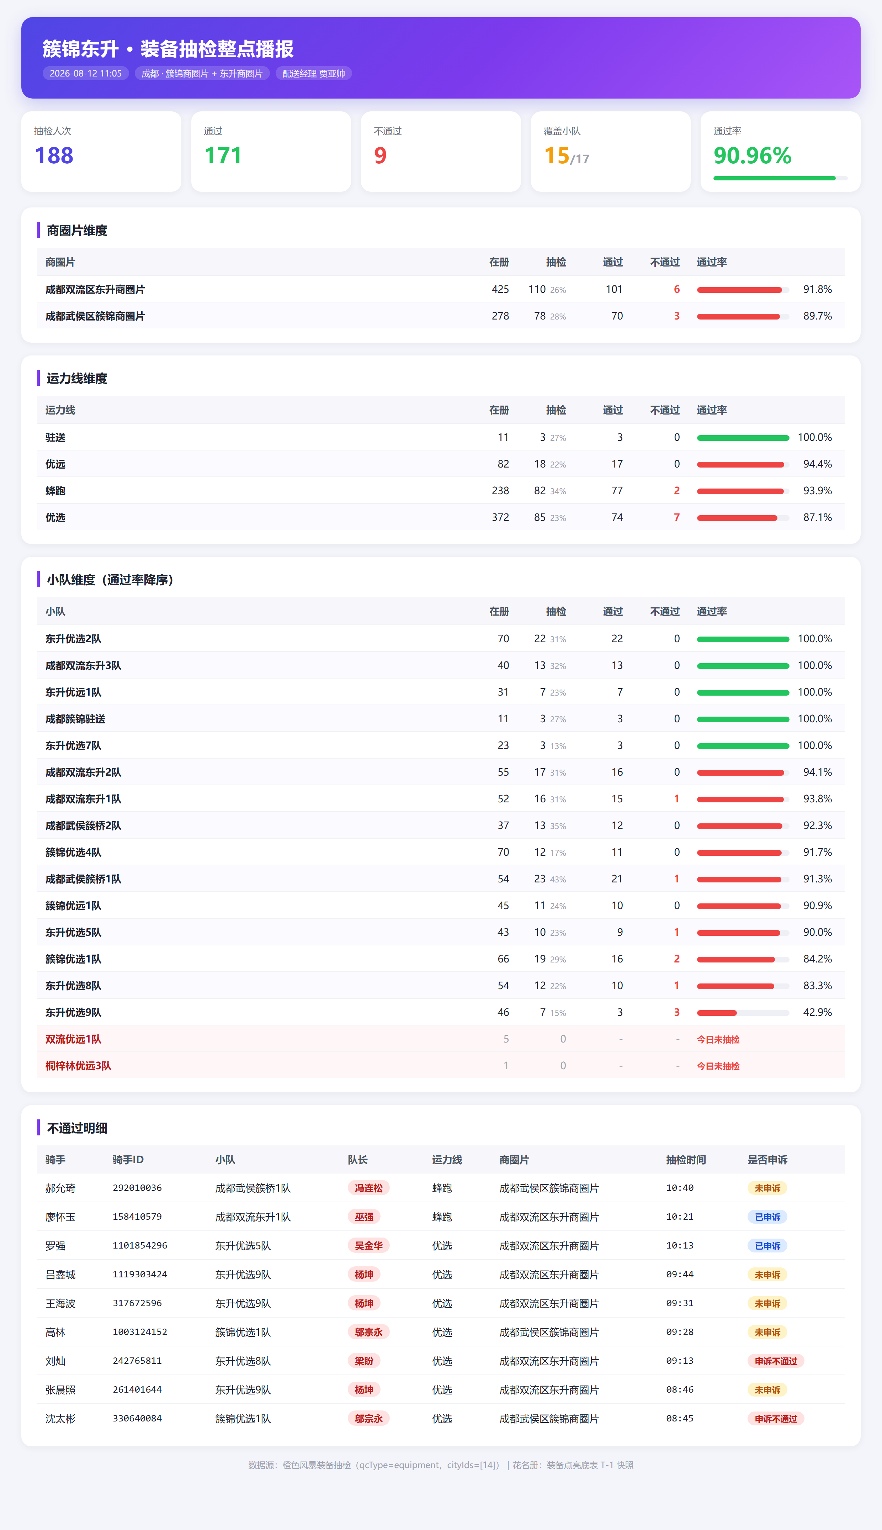Select the 09:28 check time for 高林
Viewport: 882px width, 1530px height.
[x=680, y=1332]
